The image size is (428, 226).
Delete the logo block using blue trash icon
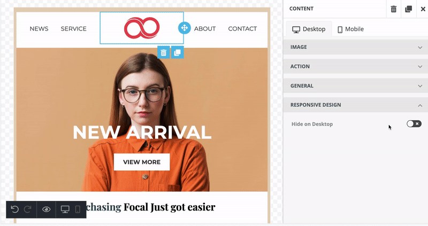tap(164, 52)
